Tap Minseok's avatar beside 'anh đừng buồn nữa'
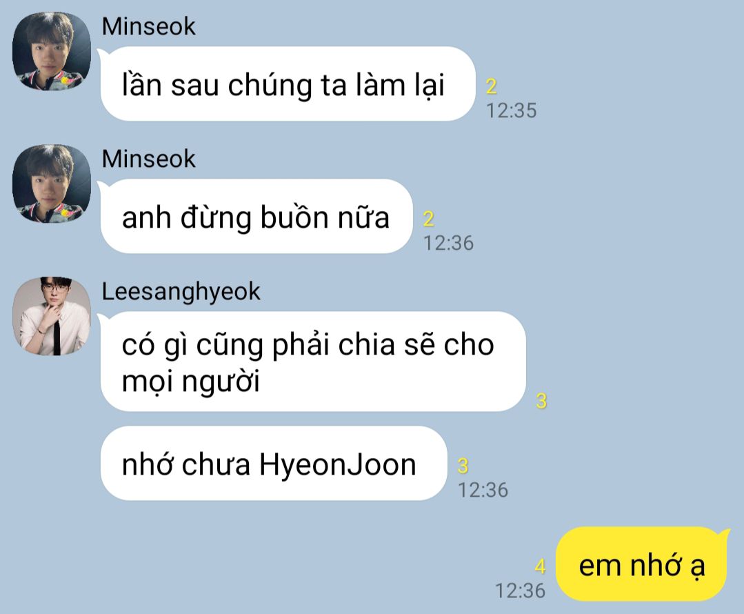The width and height of the screenshot is (744, 614). [x=51, y=184]
